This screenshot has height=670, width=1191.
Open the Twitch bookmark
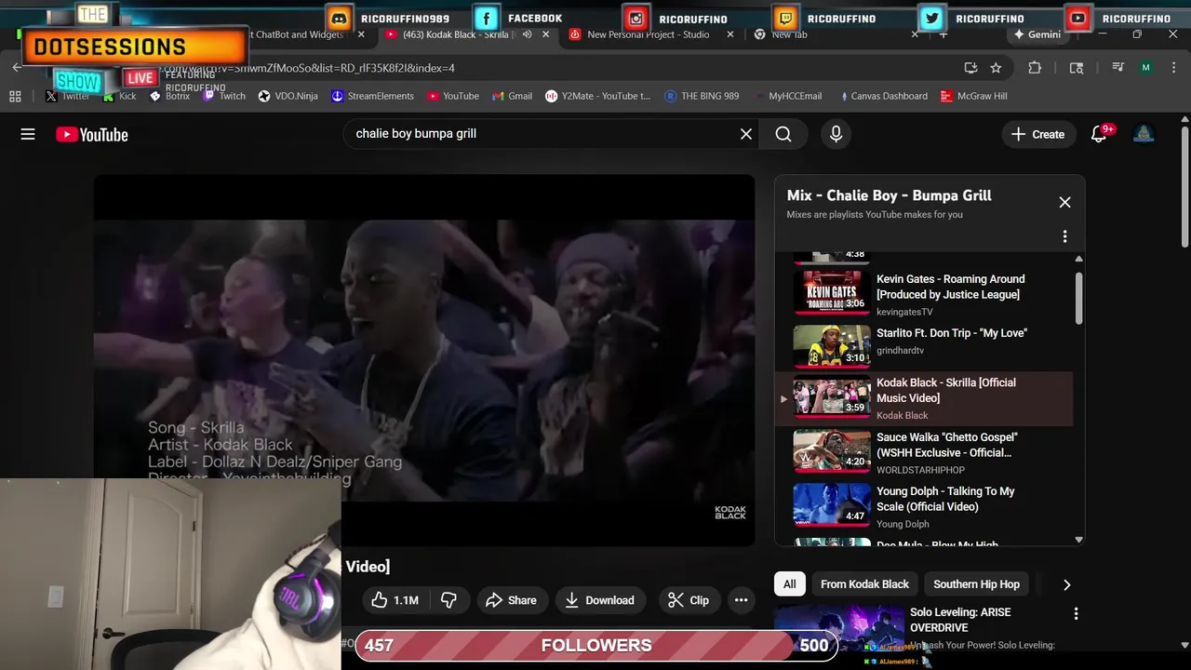[x=224, y=96]
